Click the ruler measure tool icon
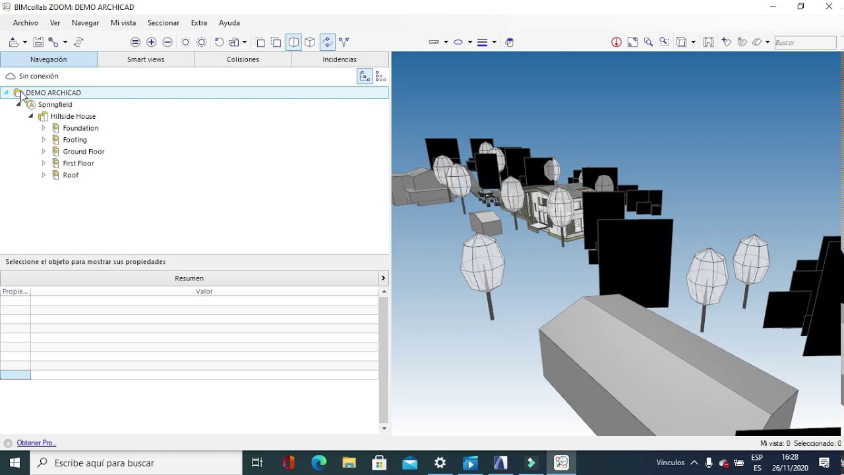The height and width of the screenshot is (475, 844). (434, 42)
